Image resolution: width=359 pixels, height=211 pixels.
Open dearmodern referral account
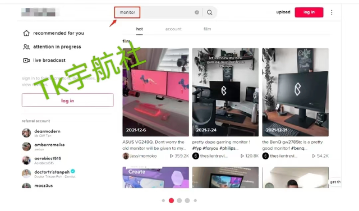pyautogui.click(x=47, y=133)
